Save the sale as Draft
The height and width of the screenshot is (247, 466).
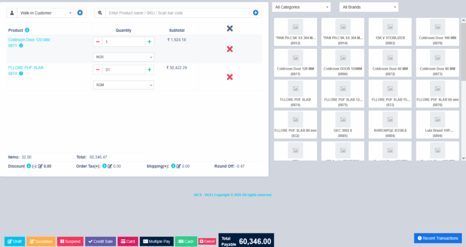point(15,242)
